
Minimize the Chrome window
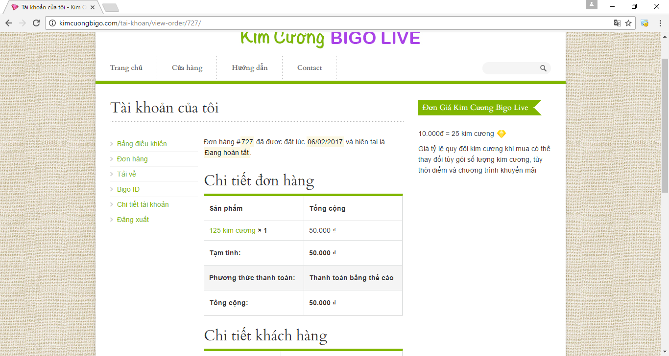[612, 6]
